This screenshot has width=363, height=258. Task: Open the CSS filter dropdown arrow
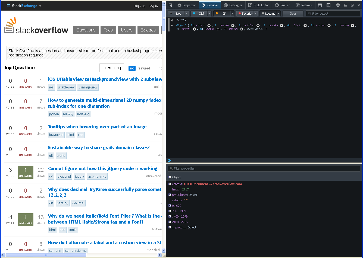[x=209, y=13]
